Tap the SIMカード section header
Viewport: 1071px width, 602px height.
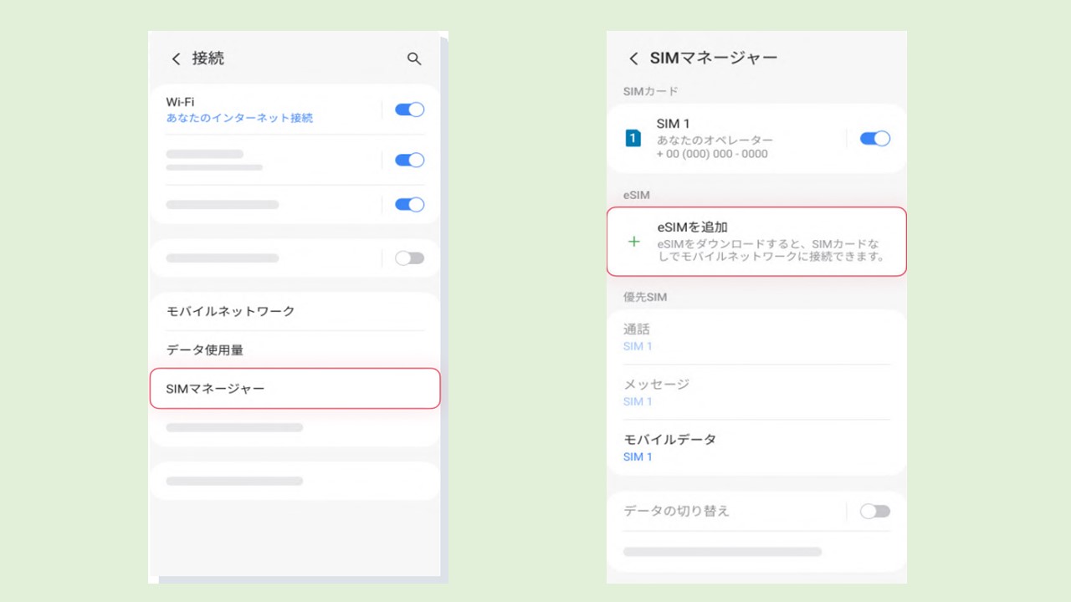[650, 91]
